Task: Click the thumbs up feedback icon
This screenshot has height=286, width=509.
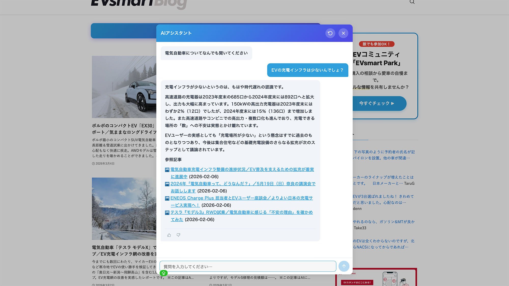Action: pos(169,235)
